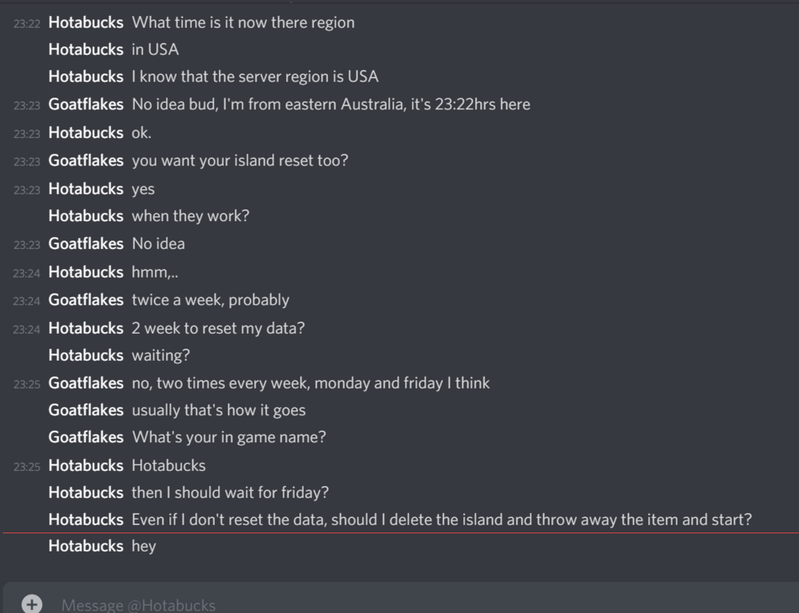
Task: Click the plus attachment icon in message box
Action: [x=31, y=603]
